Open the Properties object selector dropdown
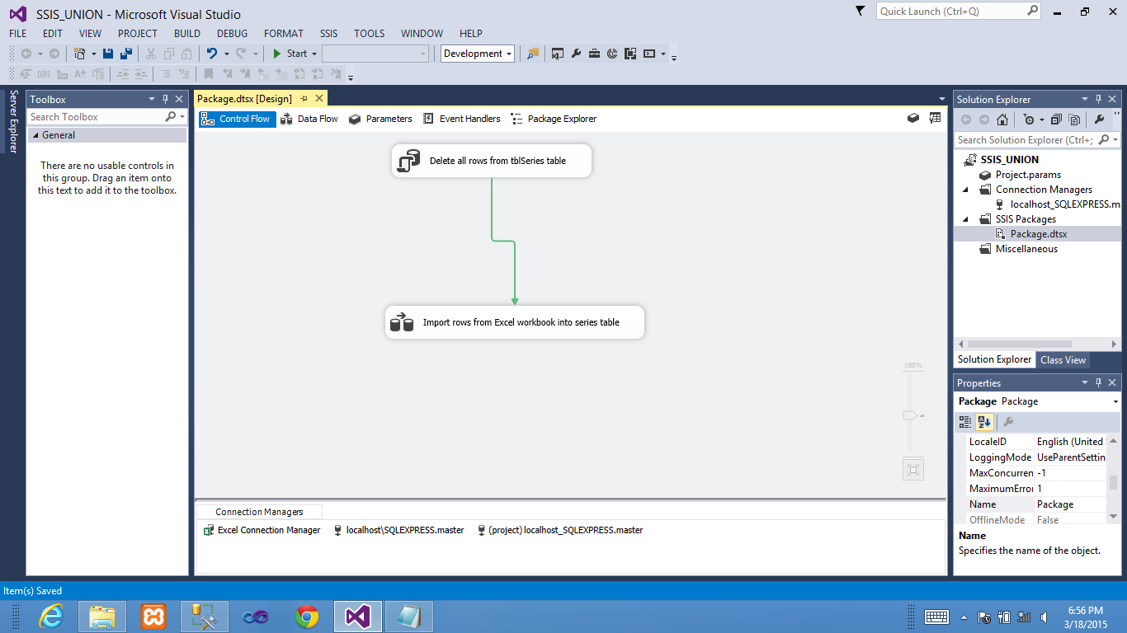 click(x=1115, y=401)
